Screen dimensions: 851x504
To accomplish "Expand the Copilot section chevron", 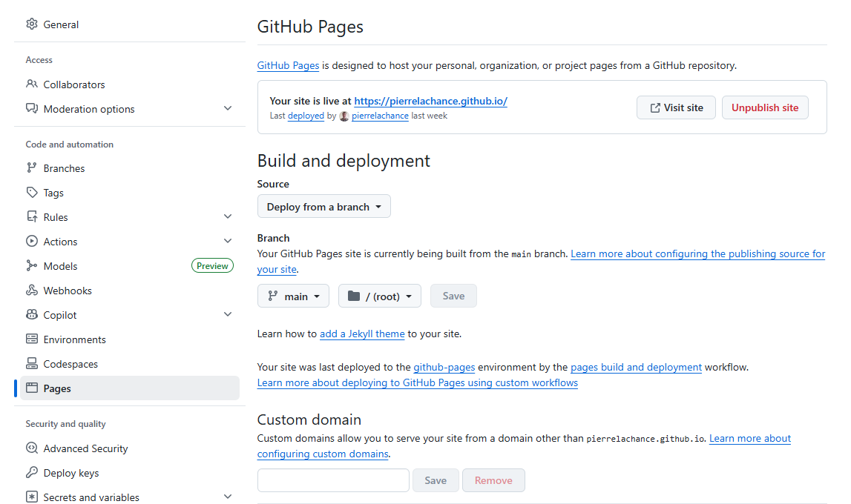I will pyautogui.click(x=228, y=314).
